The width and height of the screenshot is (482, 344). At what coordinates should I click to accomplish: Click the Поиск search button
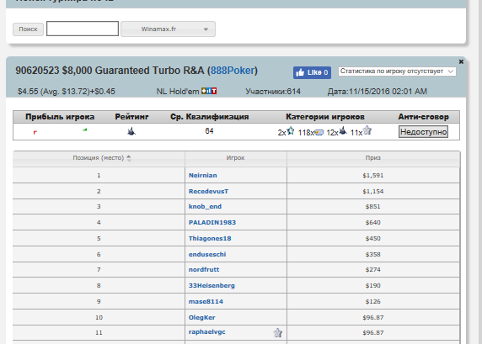coord(28,29)
